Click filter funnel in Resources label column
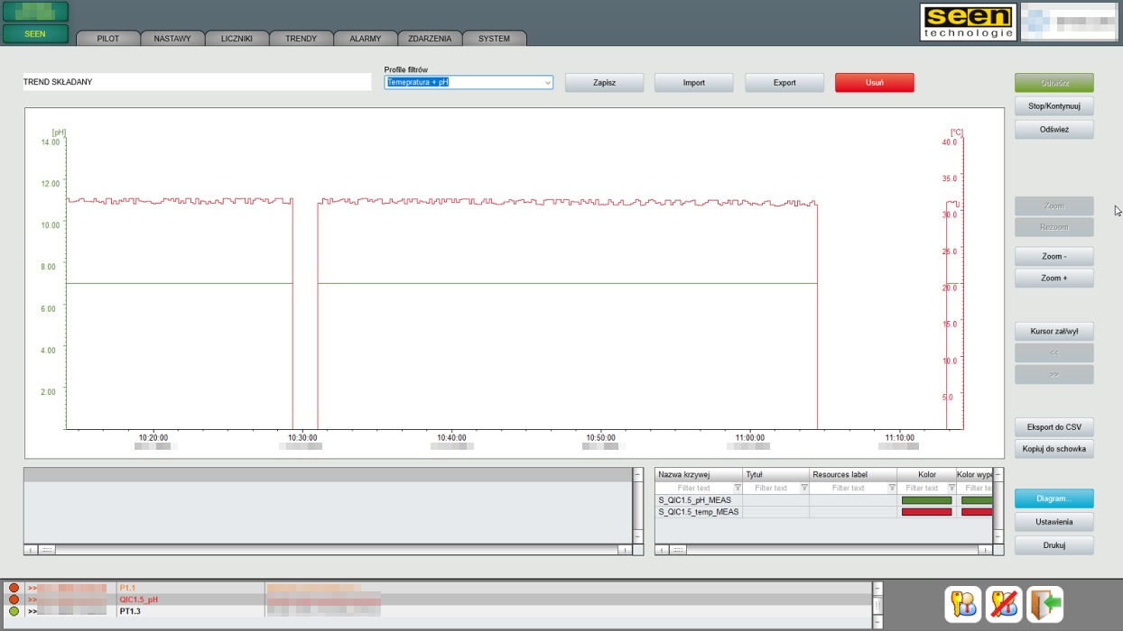Viewport: 1123px width, 631px height. [891, 488]
